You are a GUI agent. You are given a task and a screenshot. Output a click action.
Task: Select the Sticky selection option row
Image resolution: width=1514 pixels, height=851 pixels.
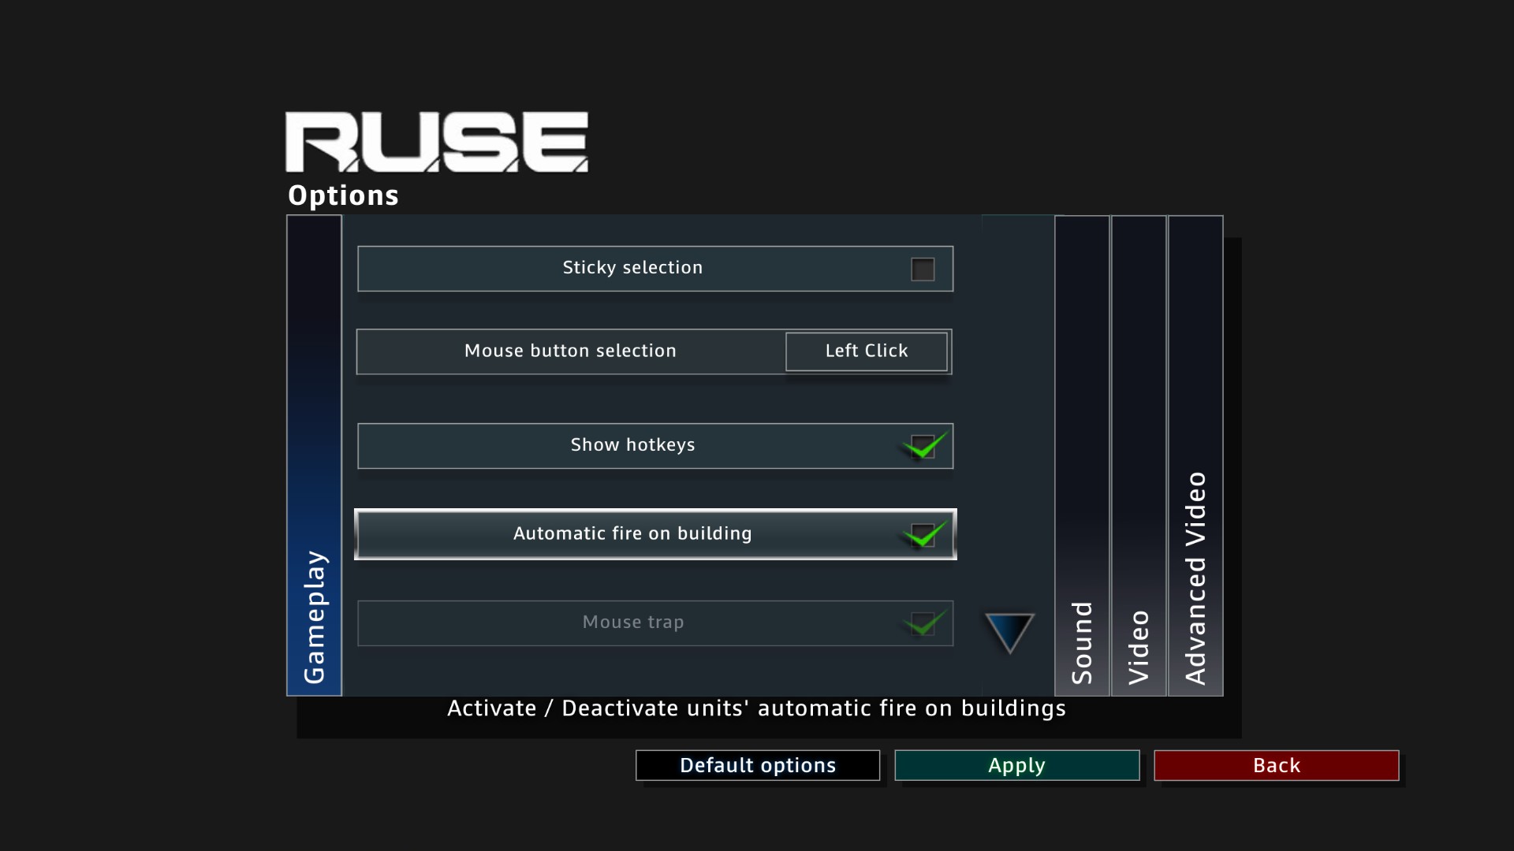632,268
